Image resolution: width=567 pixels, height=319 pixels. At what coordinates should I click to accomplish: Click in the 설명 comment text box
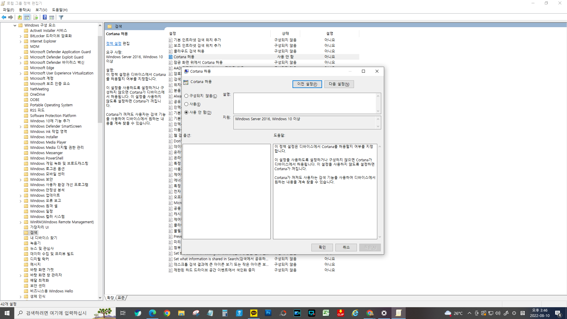coord(305,103)
